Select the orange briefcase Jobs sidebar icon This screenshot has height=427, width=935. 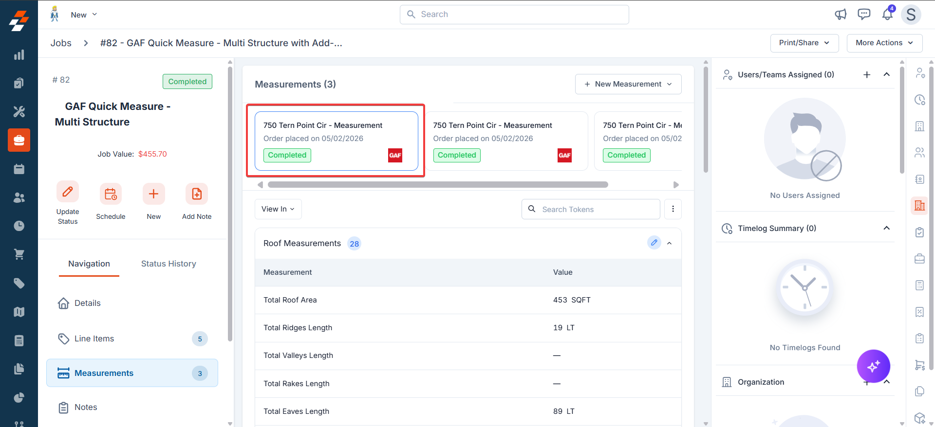coord(19,140)
